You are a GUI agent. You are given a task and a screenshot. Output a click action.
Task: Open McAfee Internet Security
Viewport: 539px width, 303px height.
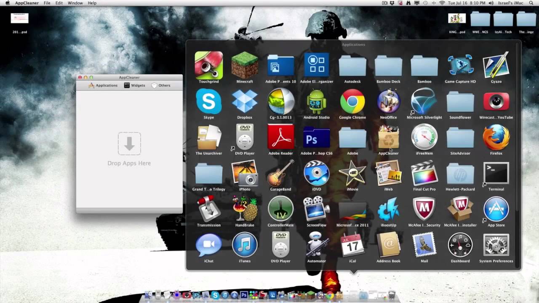tap(424, 209)
